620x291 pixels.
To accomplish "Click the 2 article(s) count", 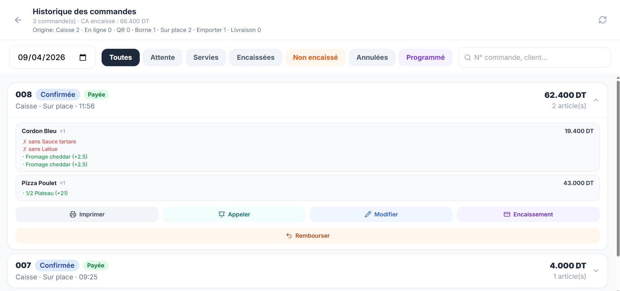I will click(569, 106).
